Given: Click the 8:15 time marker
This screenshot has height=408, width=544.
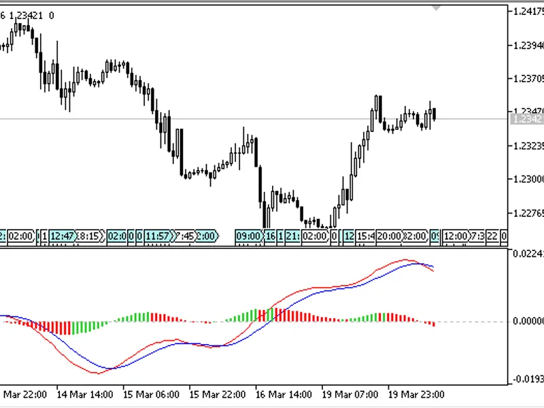Looking at the screenshot, I should (x=90, y=236).
